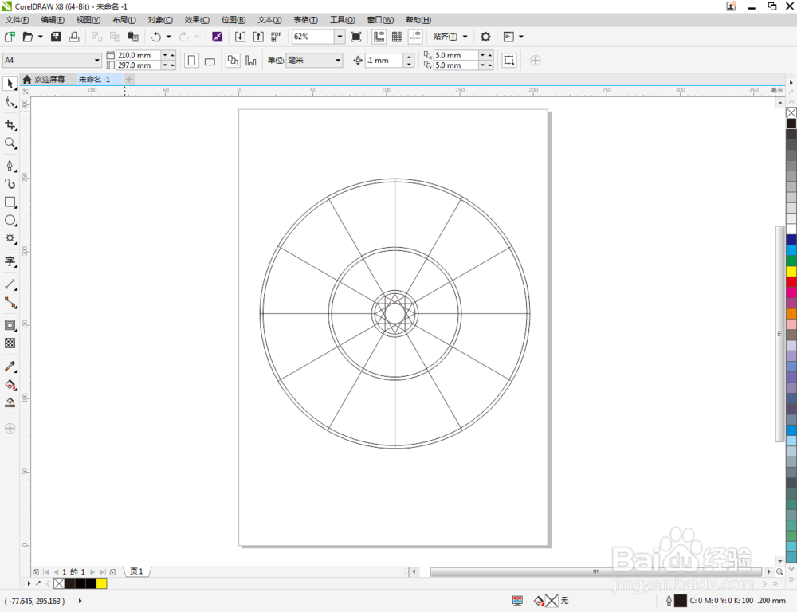The image size is (797, 612).
Task: Select the Freehand pen tool
Action: click(10, 166)
